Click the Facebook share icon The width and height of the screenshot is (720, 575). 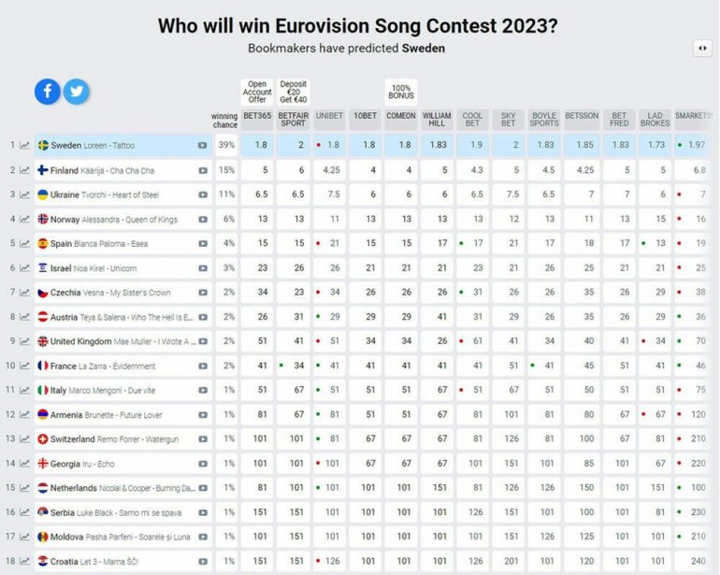(x=48, y=91)
